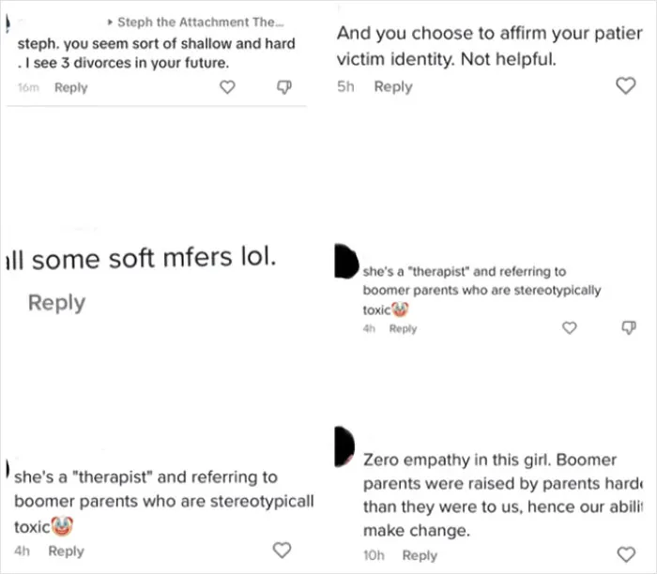Image resolution: width=657 pixels, height=574 pixels.
Task: Reply to the 16m "steph" comment
Action: [70, 87]
